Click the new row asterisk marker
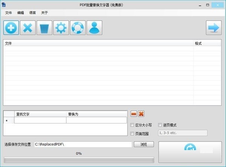Image resolution: width=226 pixels, height=167 pixels. [x=7, y=120]
